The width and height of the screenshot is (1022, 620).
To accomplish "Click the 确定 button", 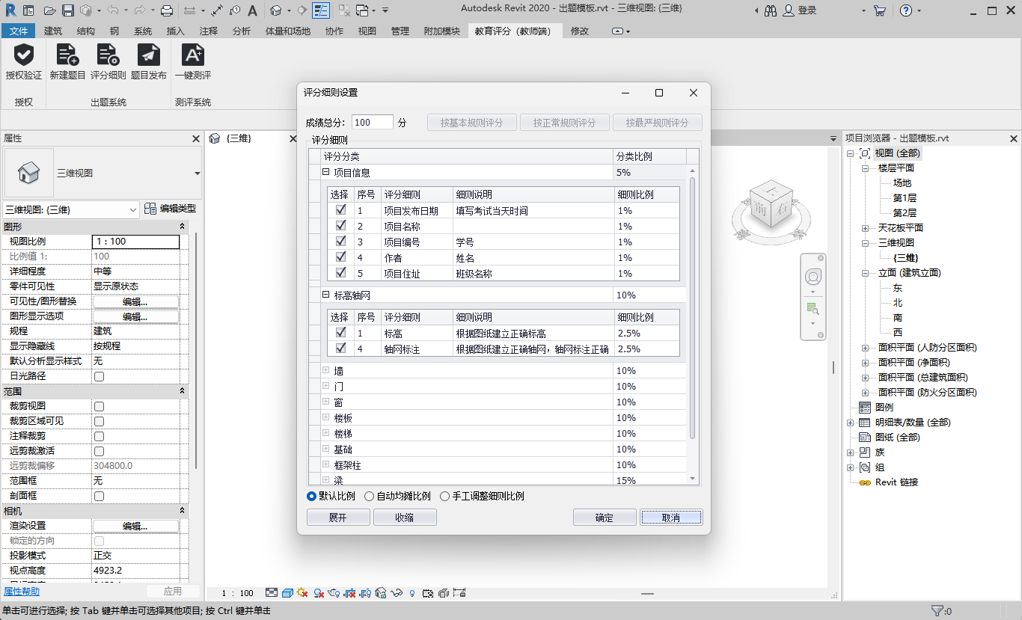I will [605, 518].
